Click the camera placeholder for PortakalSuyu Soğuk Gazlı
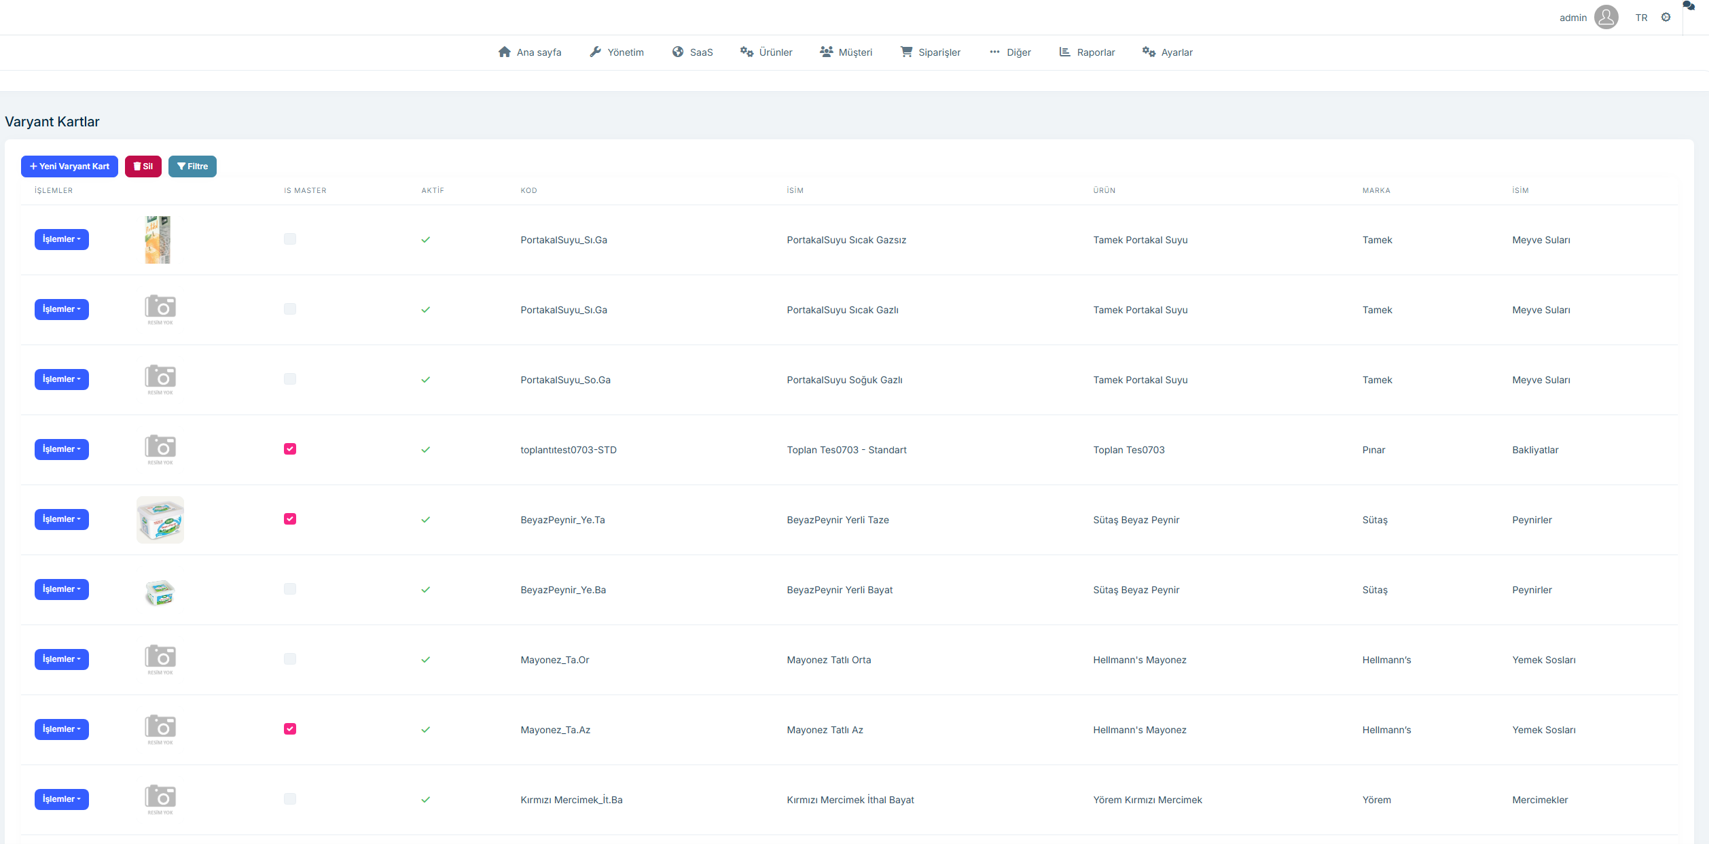1709x844 pixels. pyautogui.click(x=160, y=379)
